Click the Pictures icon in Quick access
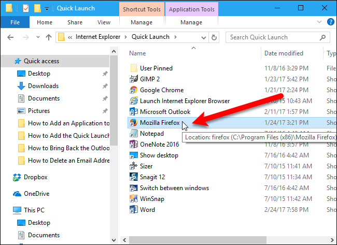 (x=21, y=111)
